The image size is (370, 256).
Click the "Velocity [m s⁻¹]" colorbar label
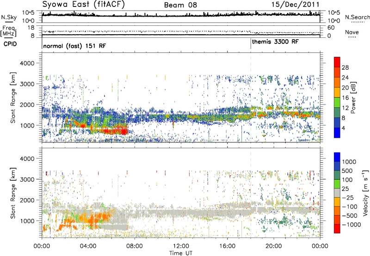(x=365, y=193)
